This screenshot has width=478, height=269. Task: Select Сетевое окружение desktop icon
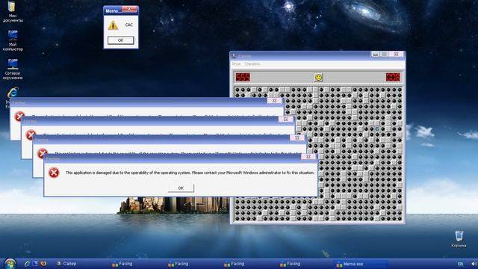tap(13, 69)
